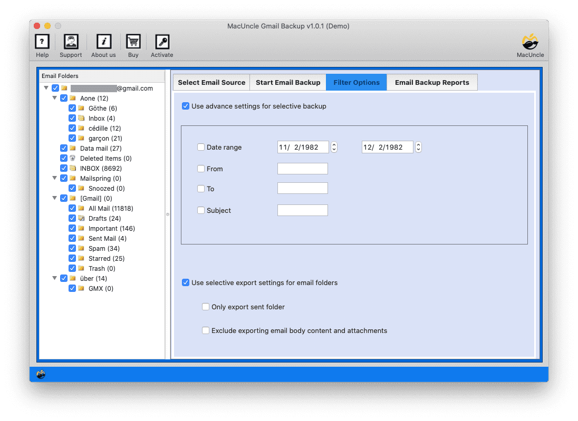This screenshot has height=421, width=578.
Task: Click the Subject filter text field
Action: click(303, 210)
